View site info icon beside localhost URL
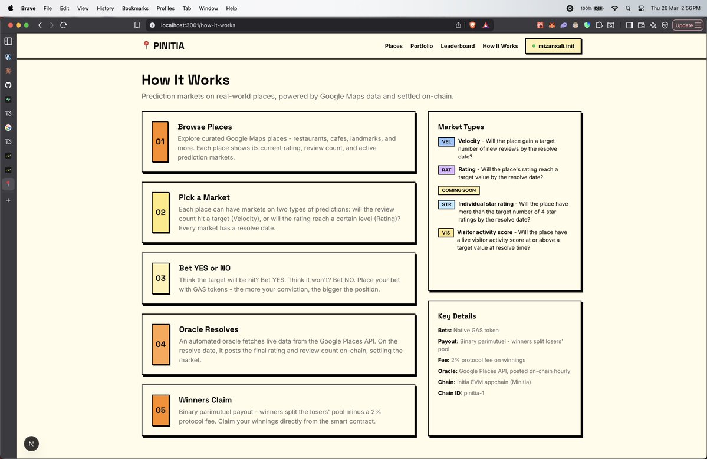The height and width of the screenshot is (459, 707). pos(152,25)
